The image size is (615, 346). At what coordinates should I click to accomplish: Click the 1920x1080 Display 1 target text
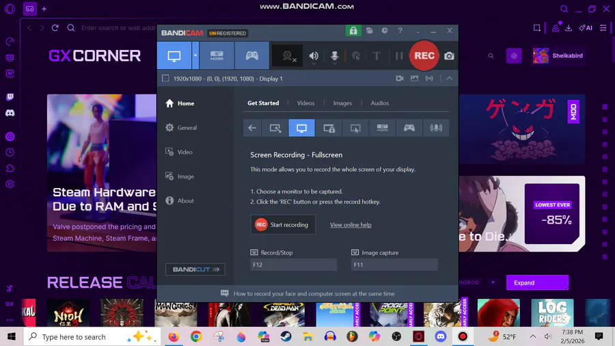[x=228, y=79]
